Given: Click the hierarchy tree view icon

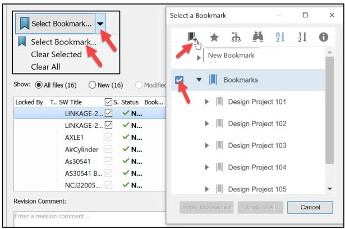Looking at the screenshot, I should 236,37.
